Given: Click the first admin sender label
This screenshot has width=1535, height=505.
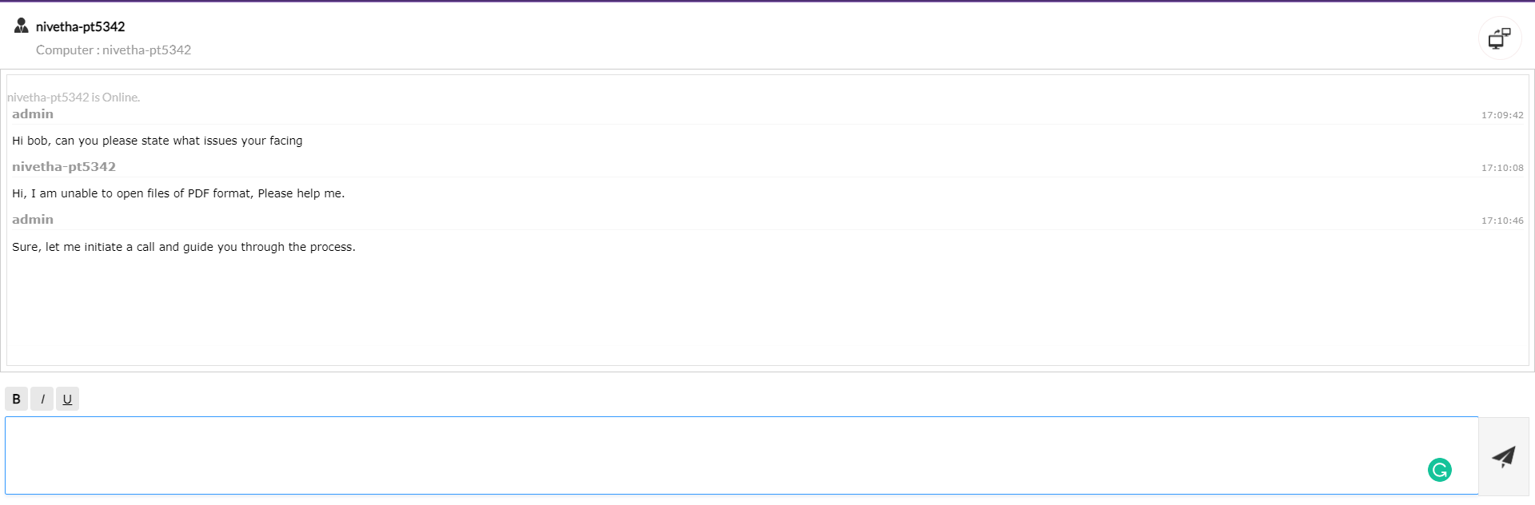Looking at the screenshot, I should 33,114.
